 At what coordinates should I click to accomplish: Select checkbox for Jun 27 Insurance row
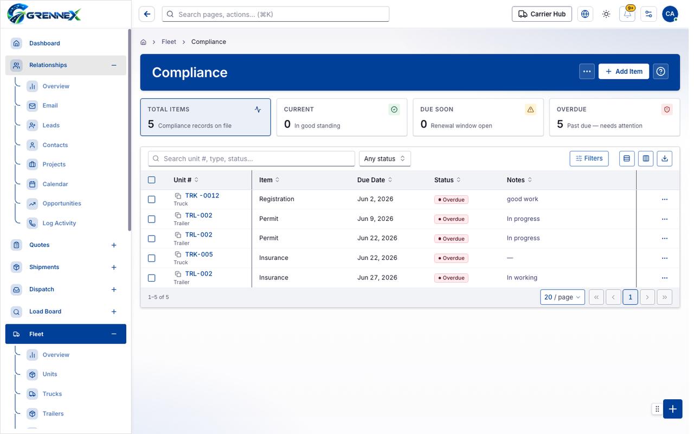152,278
